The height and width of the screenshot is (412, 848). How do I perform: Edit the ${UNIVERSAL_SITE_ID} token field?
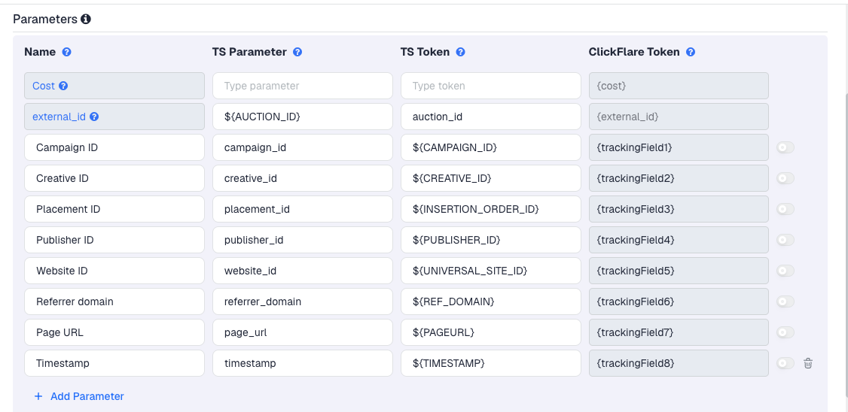(490, 271)
